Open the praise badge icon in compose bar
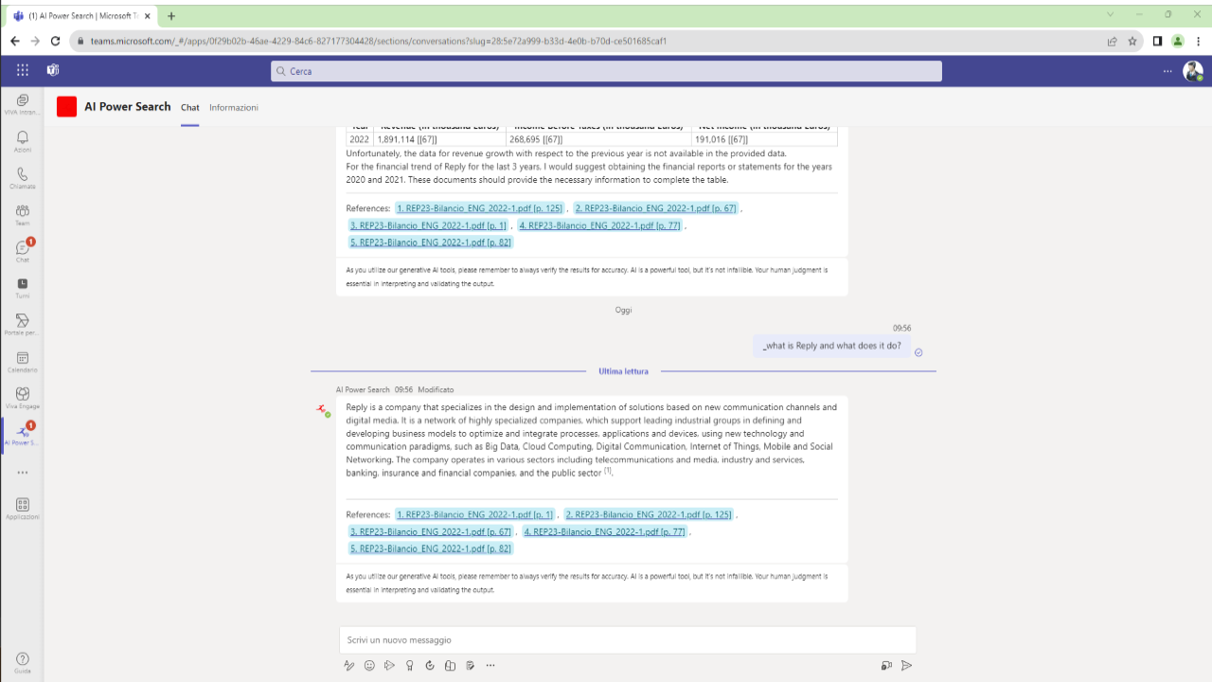The height and width of the screenshot is (682, 1212). click(409, 665)
